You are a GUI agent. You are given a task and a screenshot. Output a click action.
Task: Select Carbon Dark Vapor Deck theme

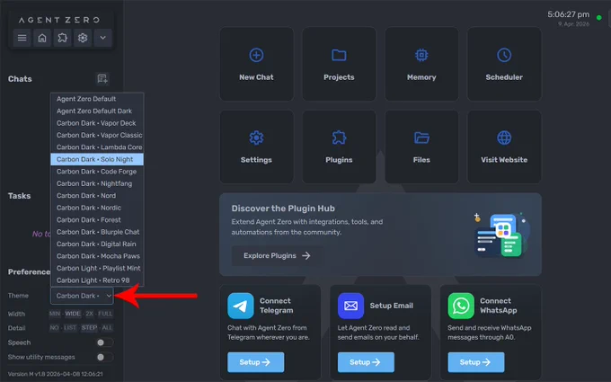coord(97,123)
